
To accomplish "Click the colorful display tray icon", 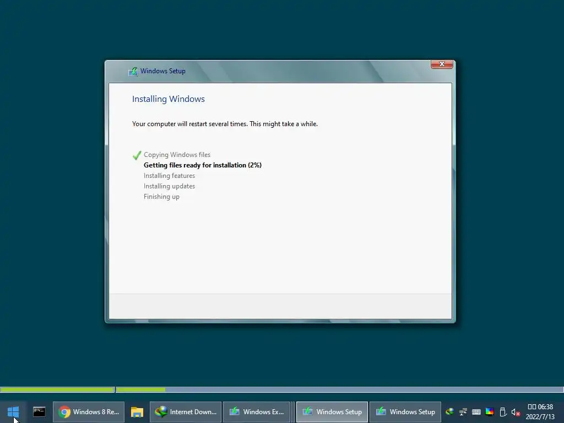I will (x=490, y=412).
